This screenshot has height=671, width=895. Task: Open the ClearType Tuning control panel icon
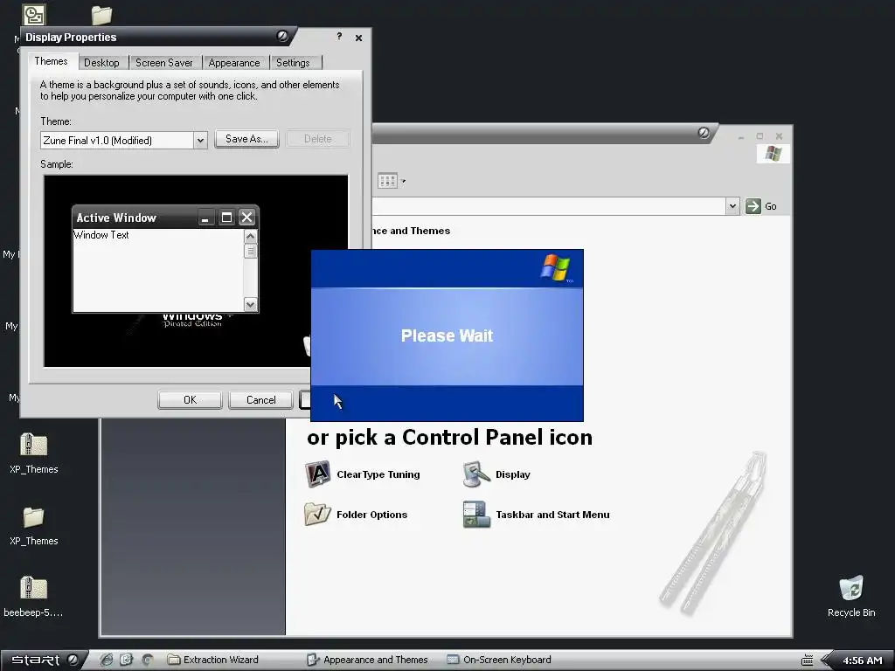318,474
